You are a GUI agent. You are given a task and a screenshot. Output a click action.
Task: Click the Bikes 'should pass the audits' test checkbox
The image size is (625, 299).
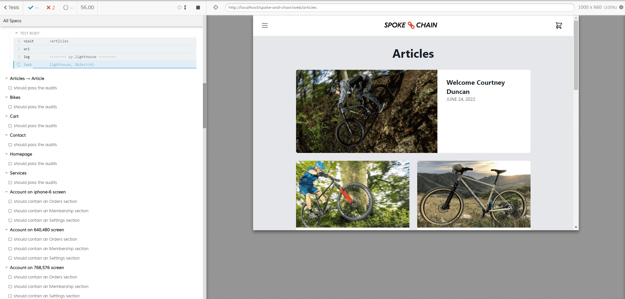point(10,107)
